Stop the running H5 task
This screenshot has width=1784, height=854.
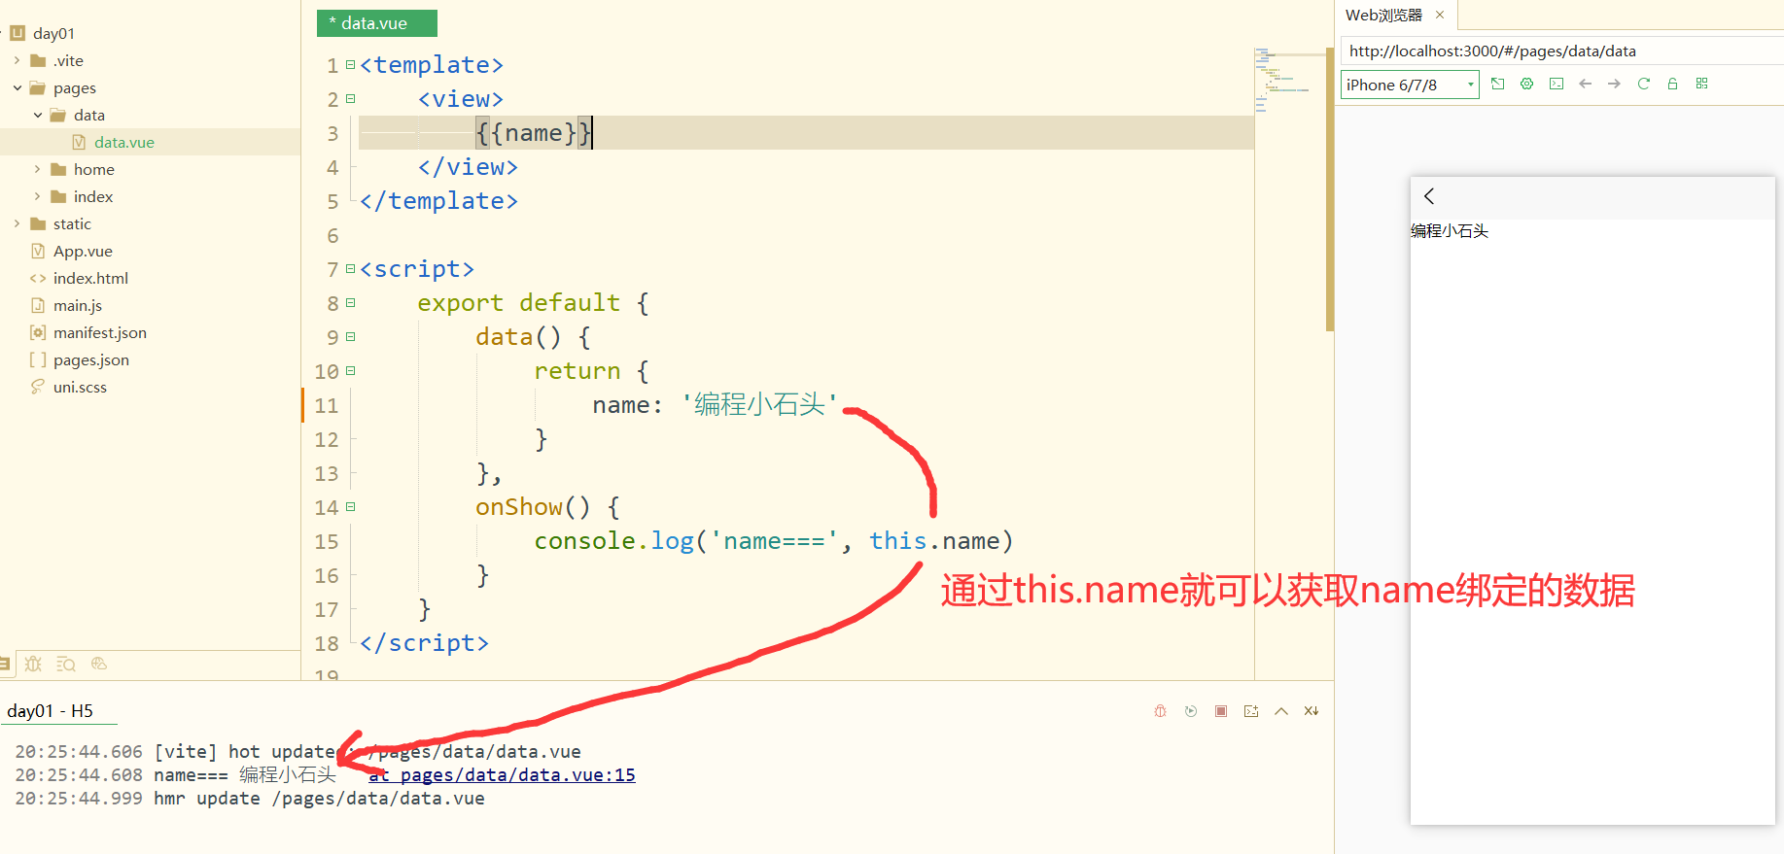point(1221,711)
